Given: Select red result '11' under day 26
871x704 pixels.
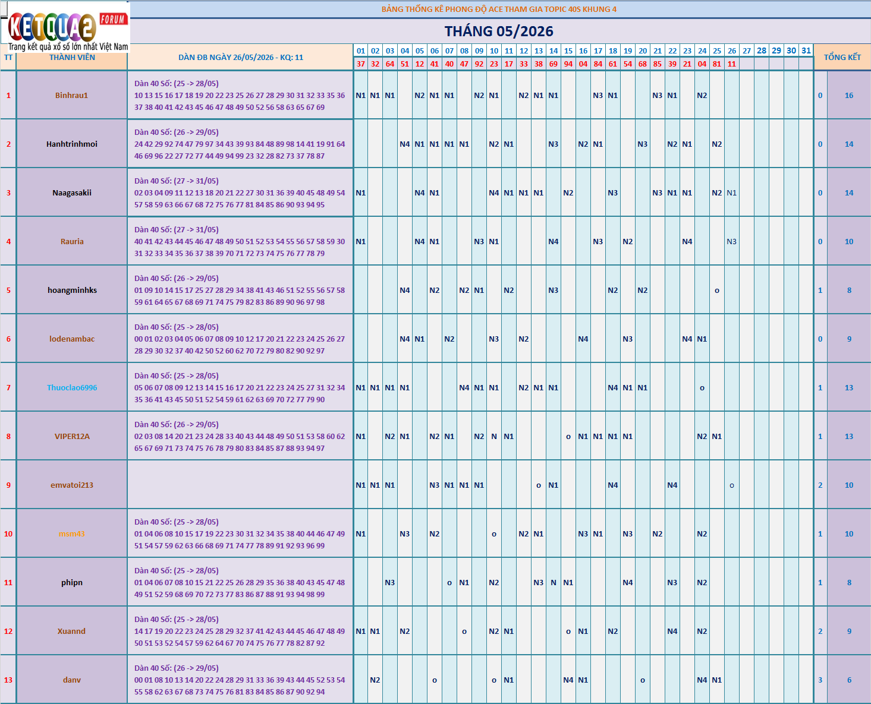Looking at the screenshot, I should click(732, 64).
